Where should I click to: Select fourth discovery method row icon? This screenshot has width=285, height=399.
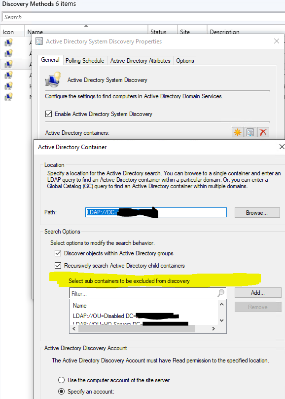(8, 75)
